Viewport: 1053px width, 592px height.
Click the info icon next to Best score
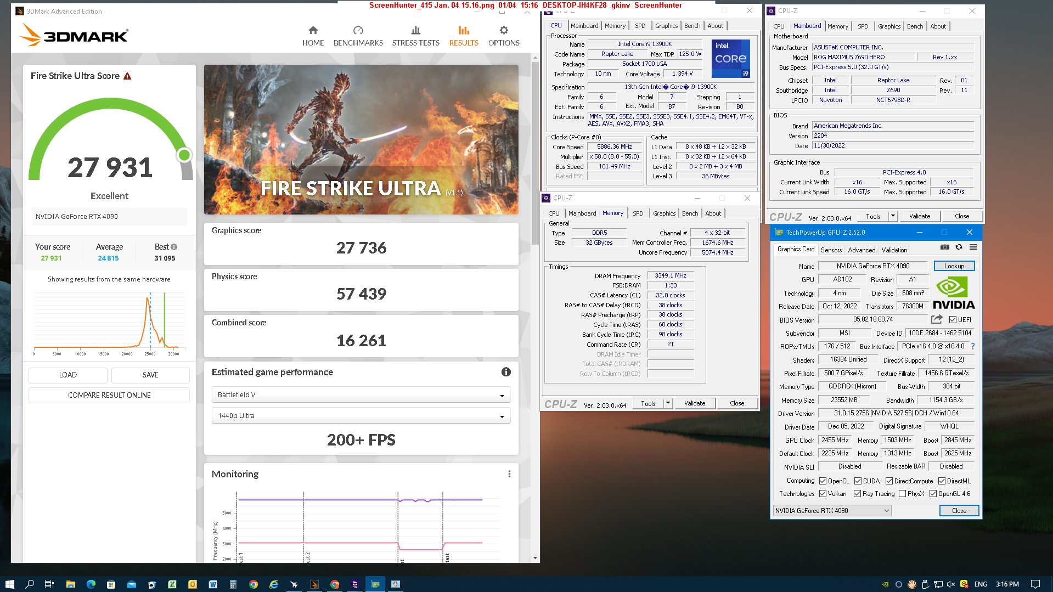click(174, 247)
